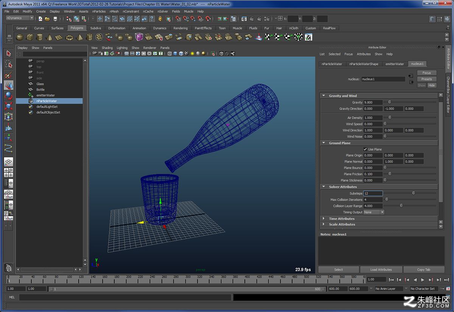Image resolution: width=454 pixels, height=312 pixels.
Task: Click the play forwards button
Action: coord(423,280)
